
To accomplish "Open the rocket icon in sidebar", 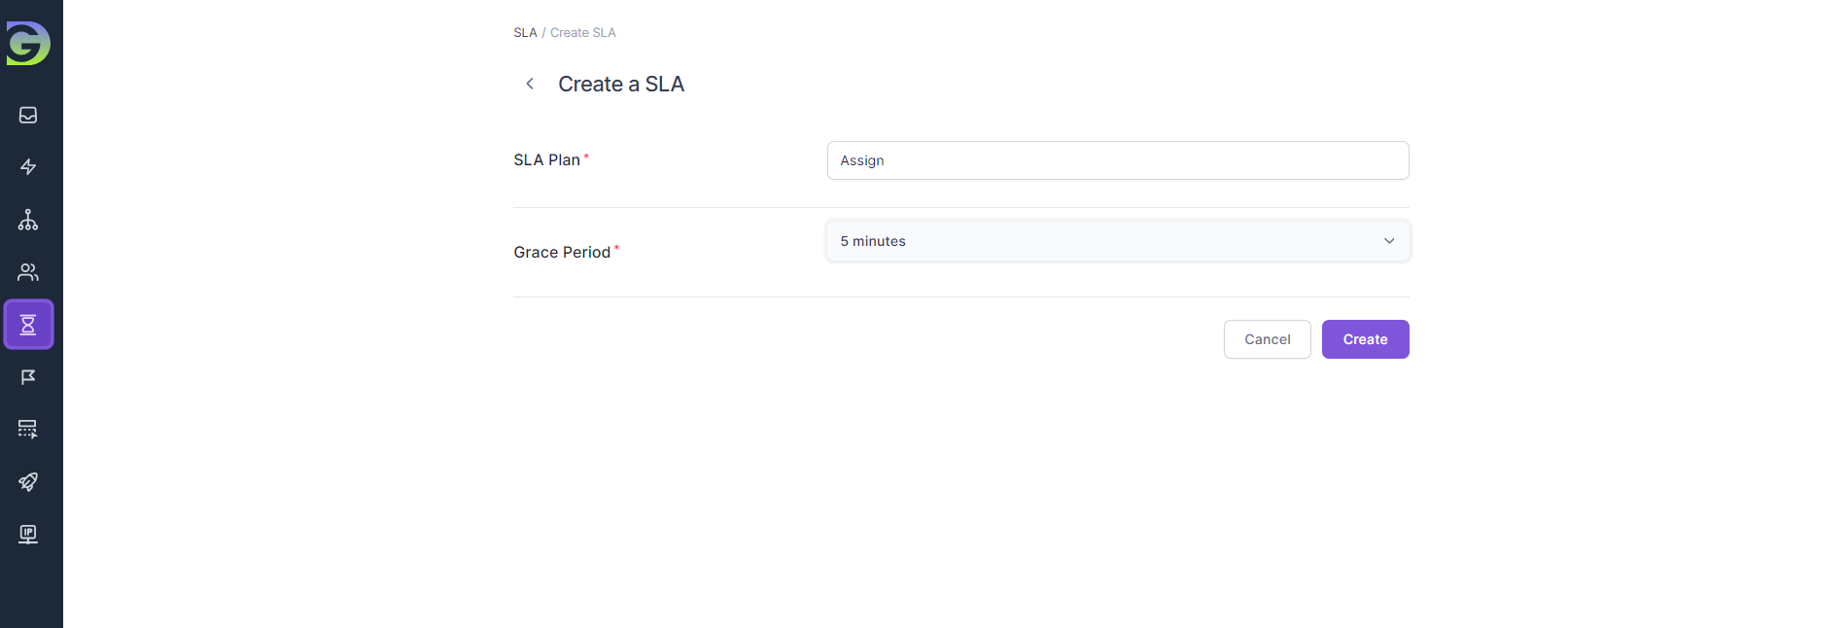I will pyautogui.click(x=28, y=481).
